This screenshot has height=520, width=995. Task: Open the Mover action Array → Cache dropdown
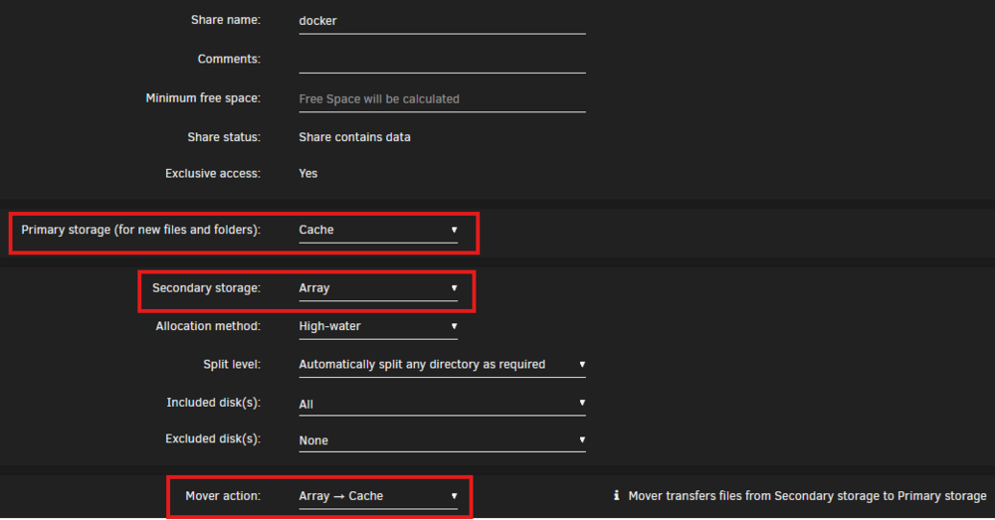tap(378, 496)
